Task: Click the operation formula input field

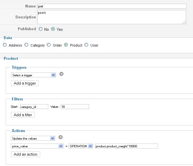Action: (x=126, y=146)
